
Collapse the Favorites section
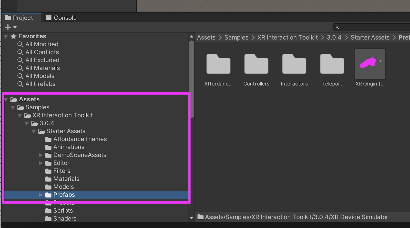click(6, 37)
